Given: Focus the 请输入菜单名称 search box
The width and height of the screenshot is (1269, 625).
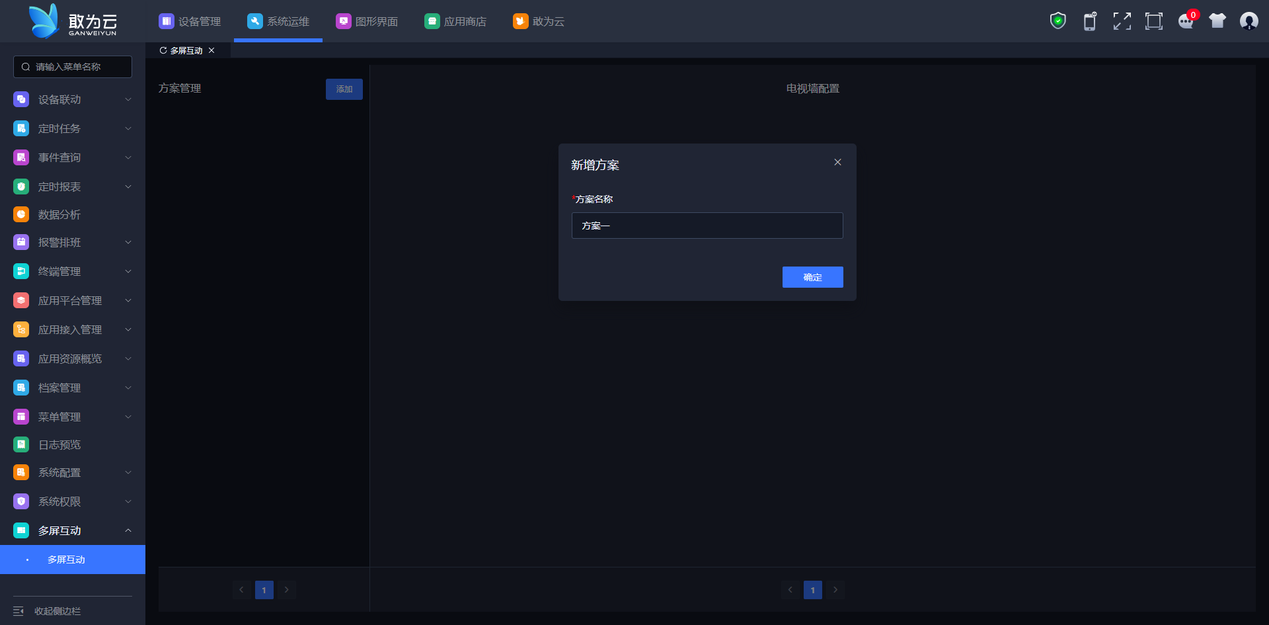Looking at the screenshot, I should tap(73, 67).
